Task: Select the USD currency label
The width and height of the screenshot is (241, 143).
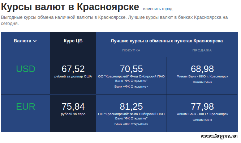Action: pyautogui.click(x=26, y=69)
